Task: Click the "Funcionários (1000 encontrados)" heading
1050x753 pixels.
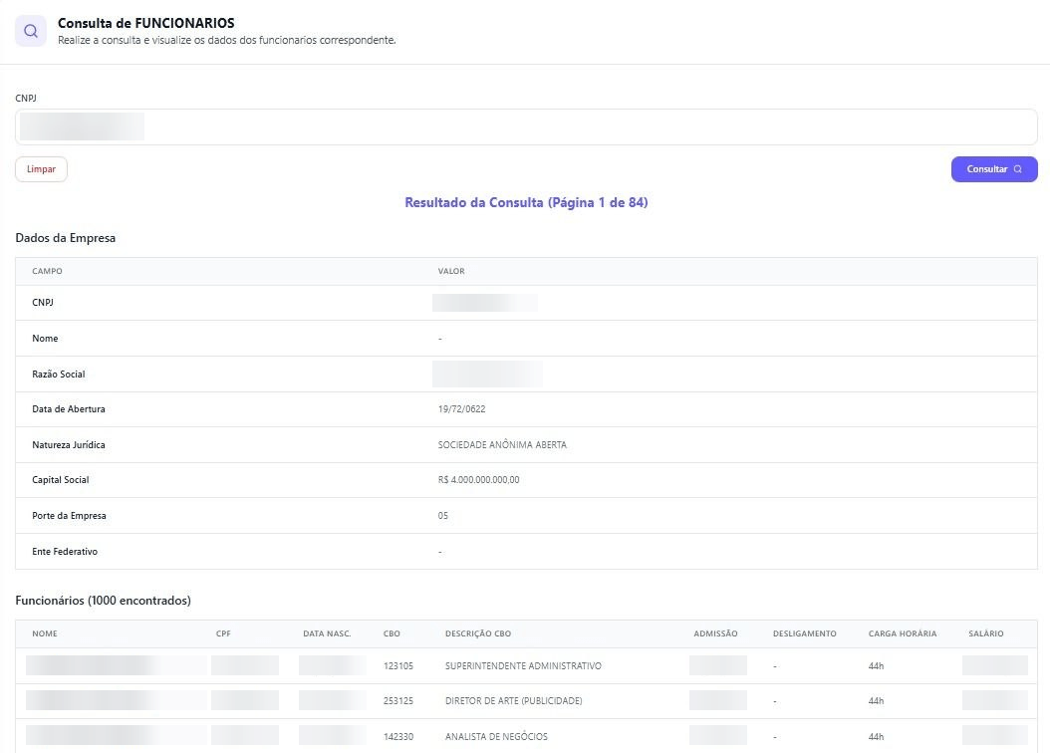Action: click(x=104, y=601)
